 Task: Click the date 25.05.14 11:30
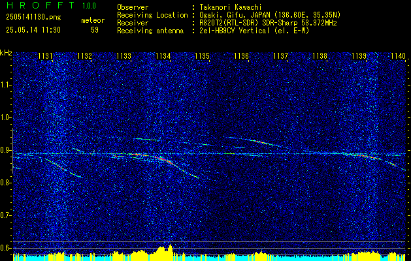pos(33,30)
